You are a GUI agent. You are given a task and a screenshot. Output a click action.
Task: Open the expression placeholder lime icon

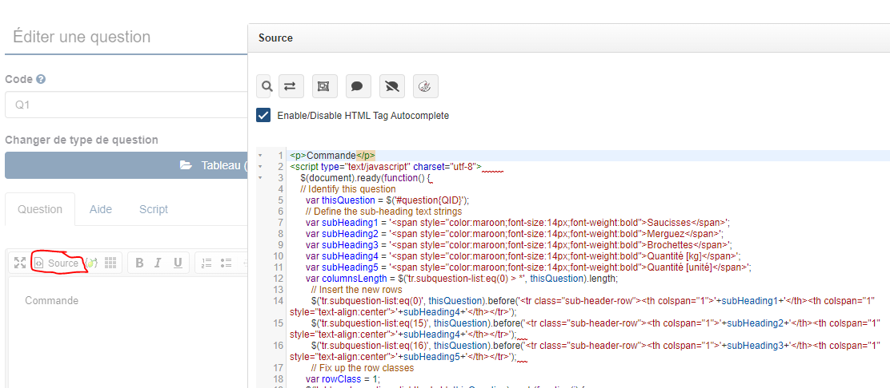pos(92,263)
